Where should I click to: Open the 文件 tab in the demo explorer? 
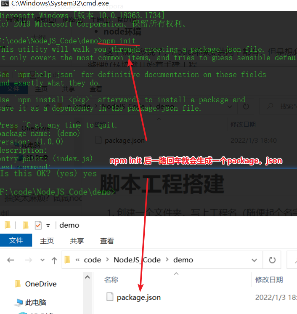click(16, 240)
